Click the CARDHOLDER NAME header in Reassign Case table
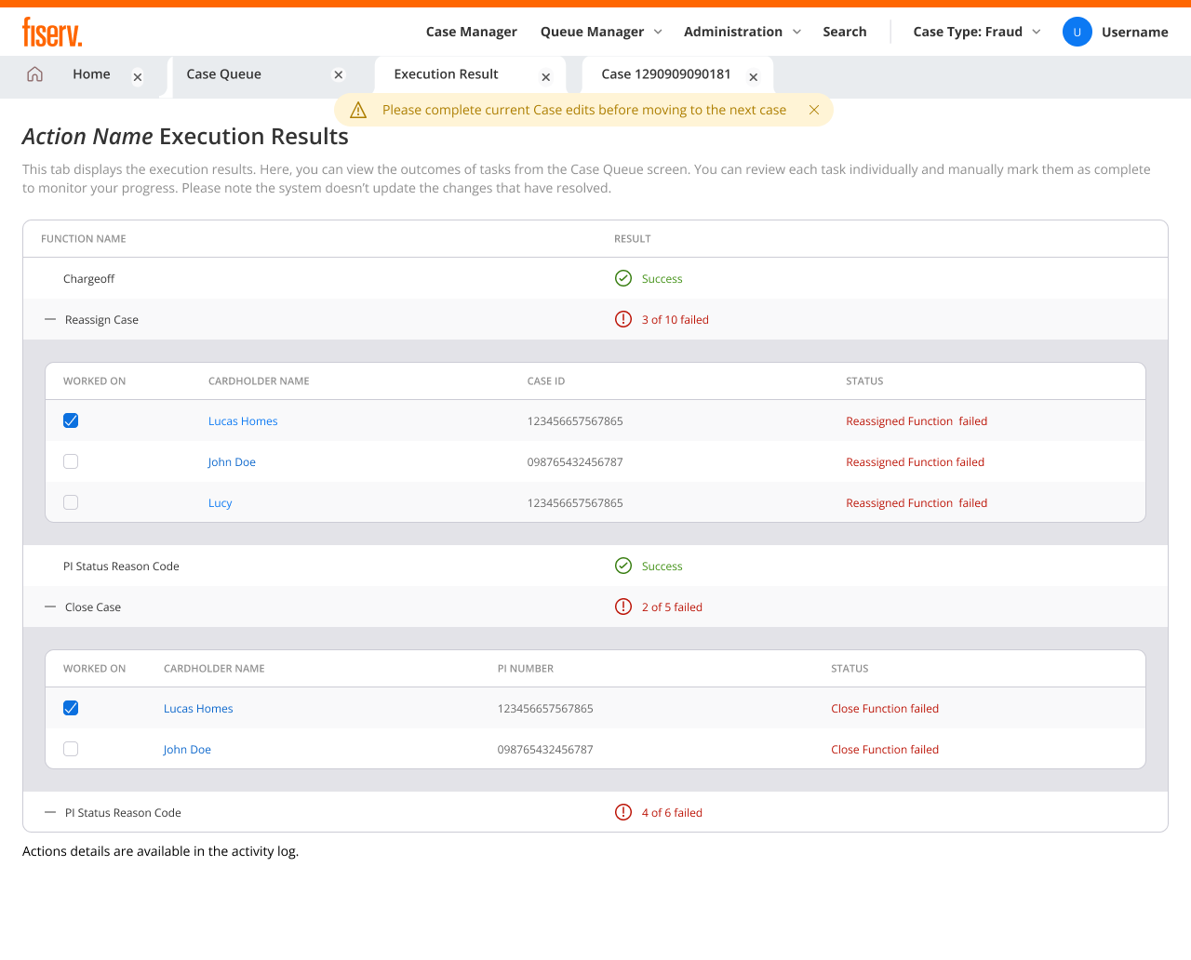Screen dimensions: 1191x960 pos(259,380)
